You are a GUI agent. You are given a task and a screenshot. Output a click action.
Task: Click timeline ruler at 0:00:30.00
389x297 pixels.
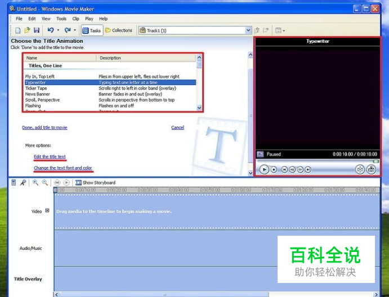(148, 190)
